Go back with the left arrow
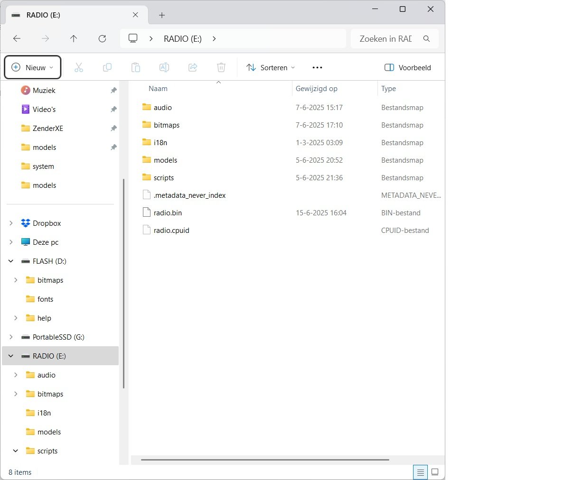 (x=17, y=39)
